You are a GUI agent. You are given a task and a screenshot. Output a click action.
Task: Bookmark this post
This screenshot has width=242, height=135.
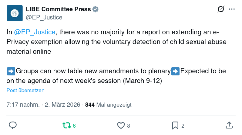pyautogui.click(x=175, y=125)
